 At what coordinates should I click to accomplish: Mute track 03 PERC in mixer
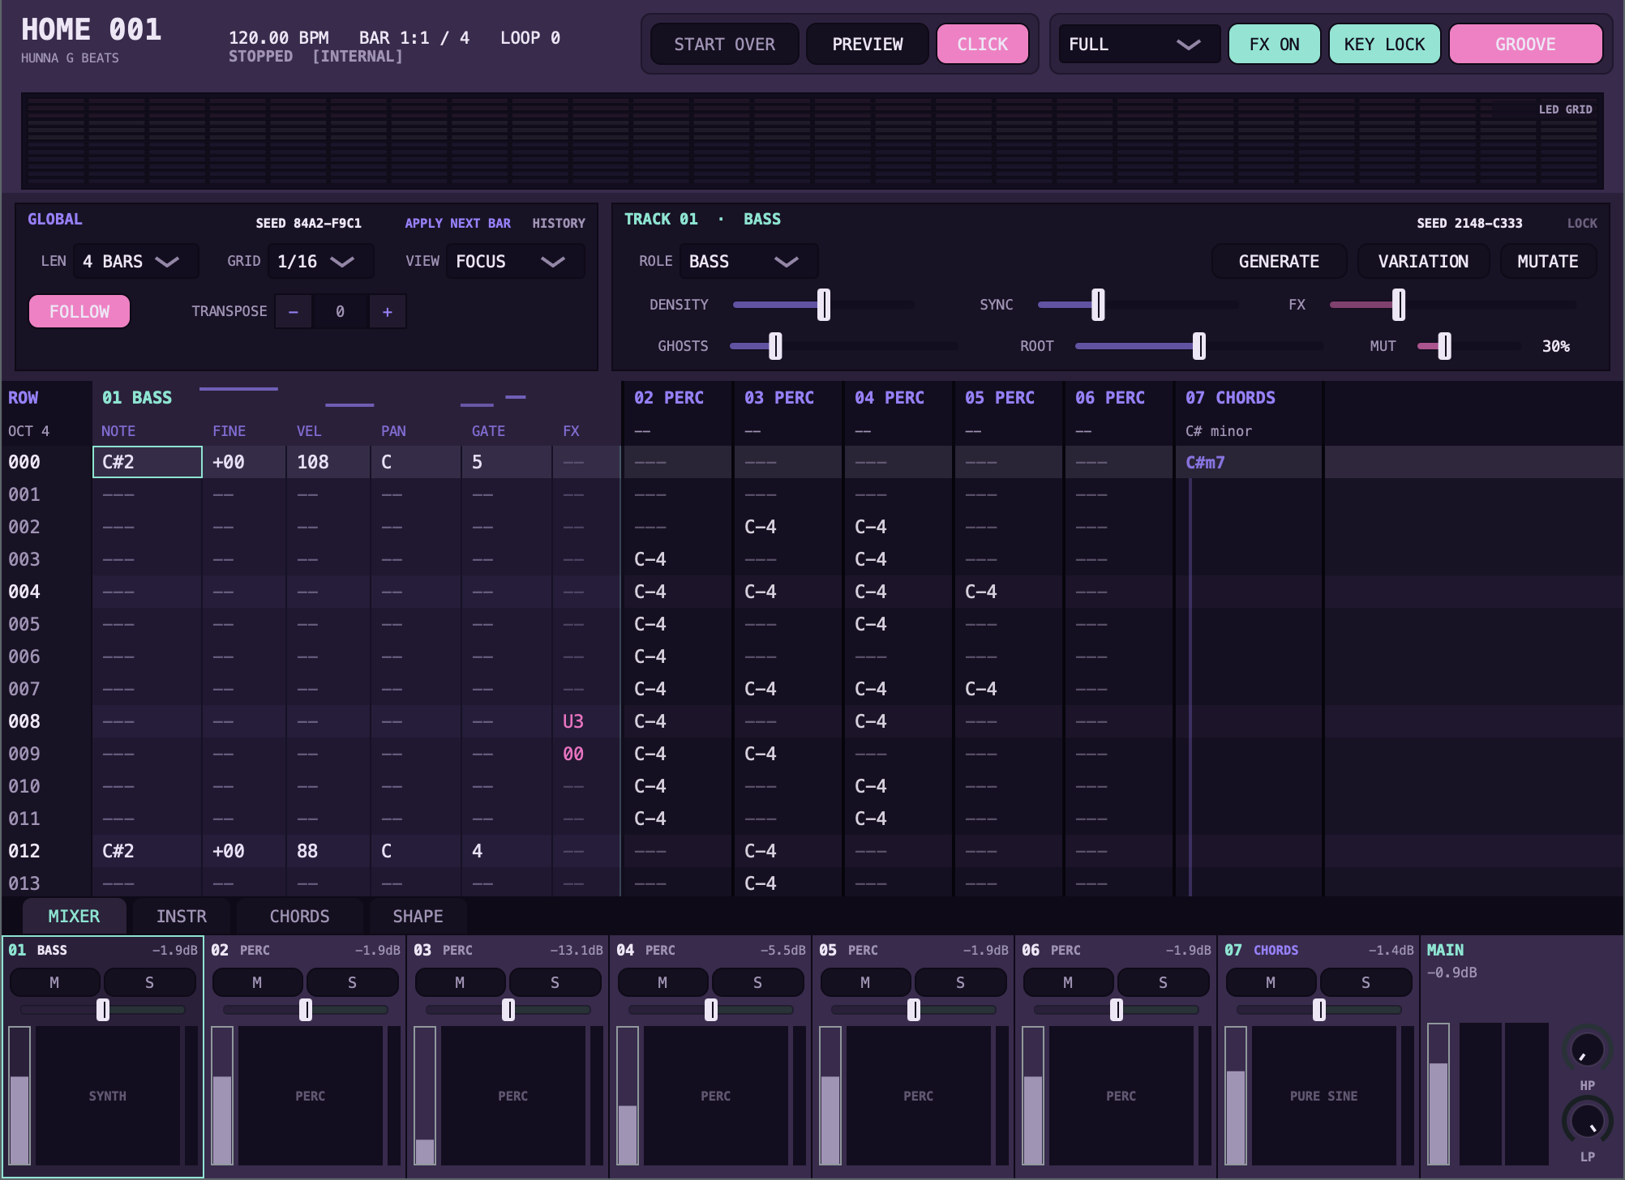460,982
